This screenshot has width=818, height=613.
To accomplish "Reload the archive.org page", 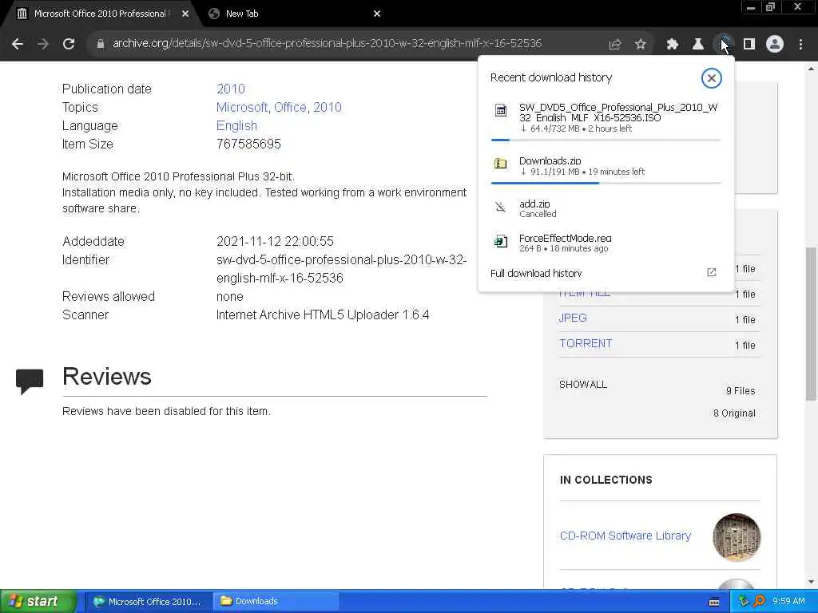I will click(69, 44).
